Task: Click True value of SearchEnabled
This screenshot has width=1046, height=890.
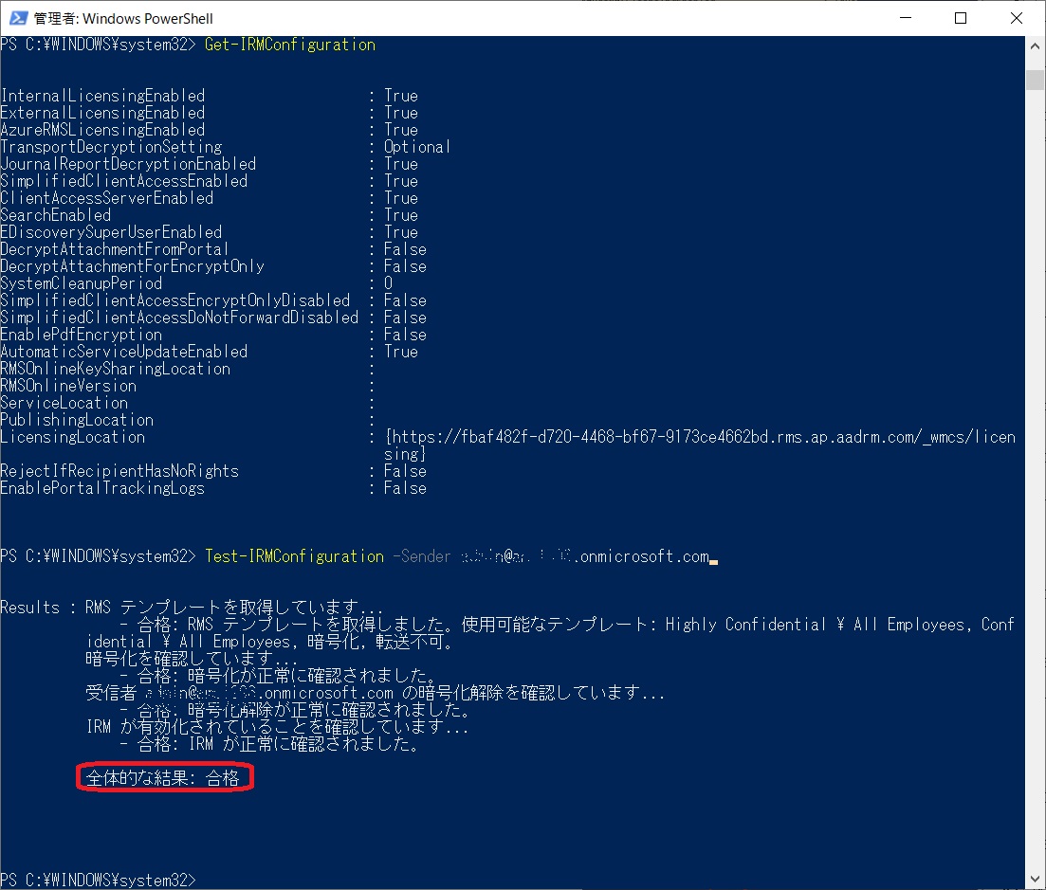Action: tap(401, 214)
